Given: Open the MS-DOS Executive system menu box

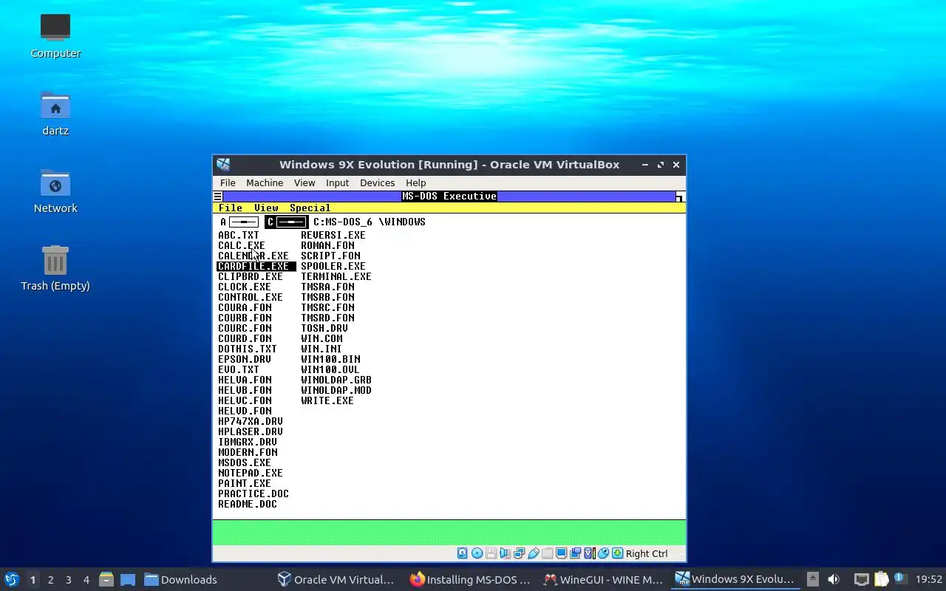Looking at the screenshot, I should click(218, 197).
